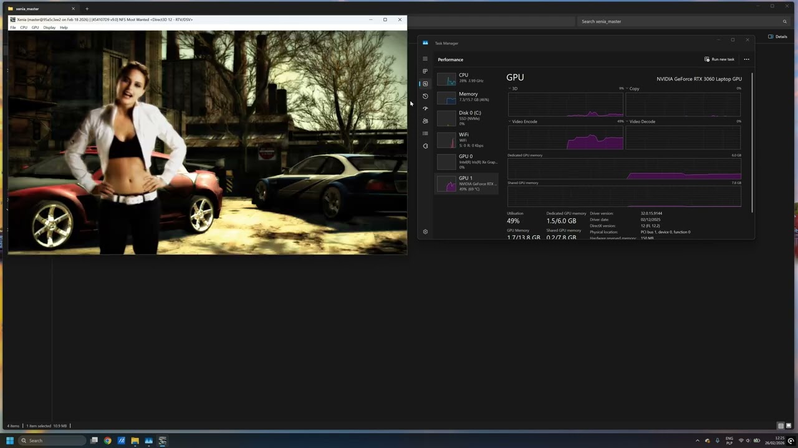Select GPU 0 Intel Iris Xe item
This screenshot has height=448, width=798.
466,161
